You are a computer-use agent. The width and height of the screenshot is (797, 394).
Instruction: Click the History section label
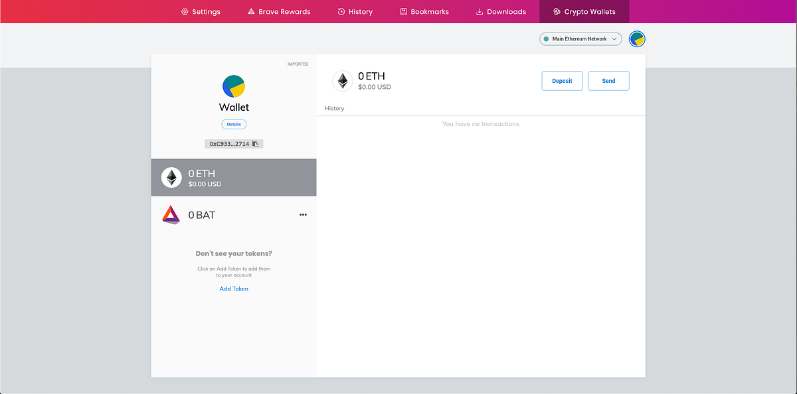click(335, 108)
